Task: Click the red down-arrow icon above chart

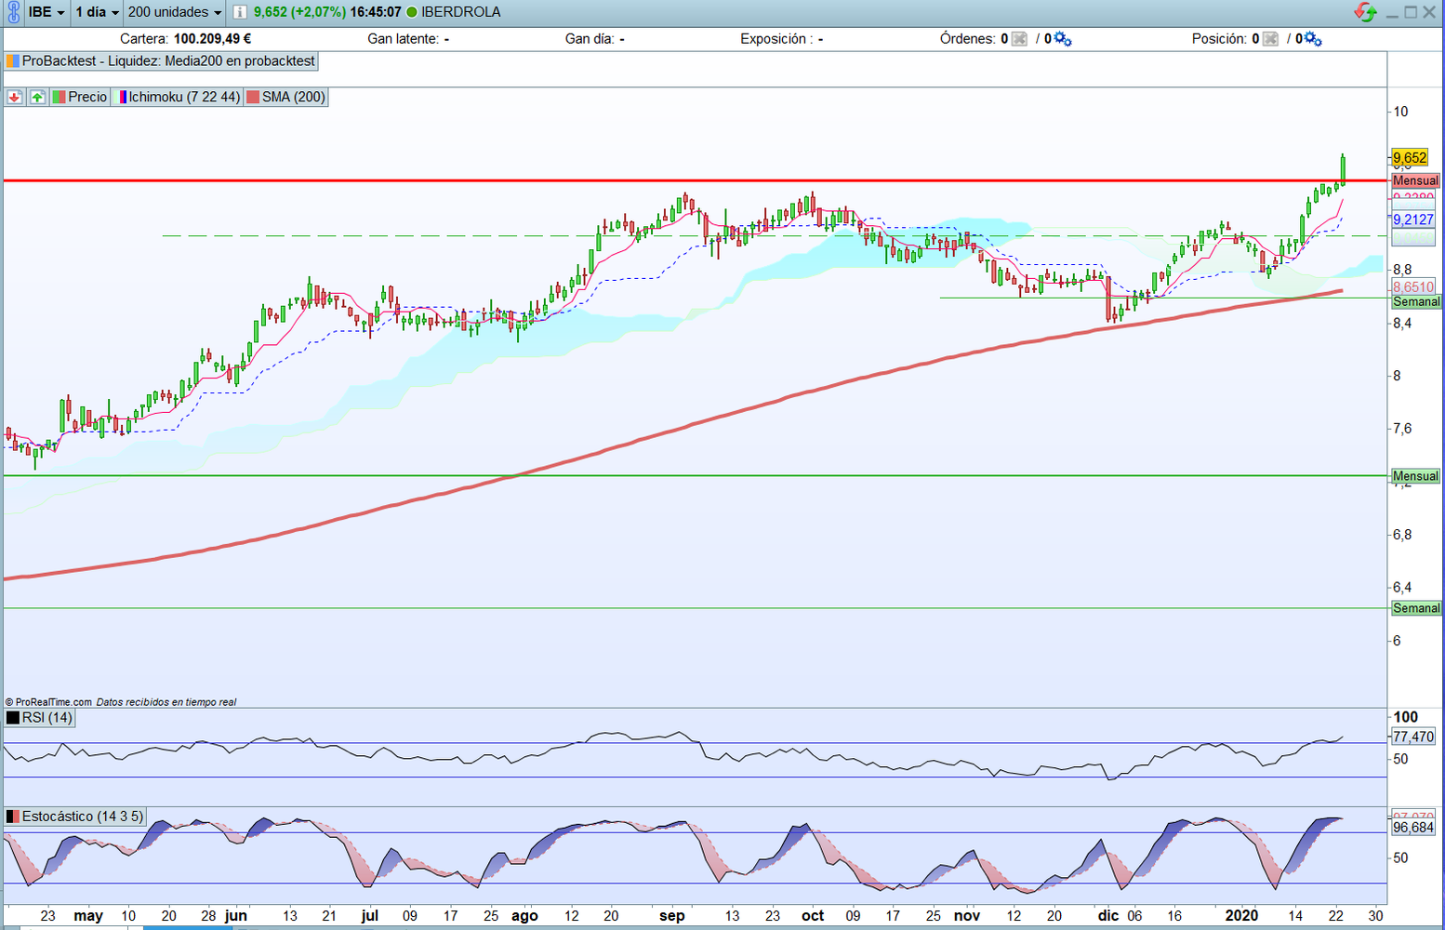Action: point(14,97)
